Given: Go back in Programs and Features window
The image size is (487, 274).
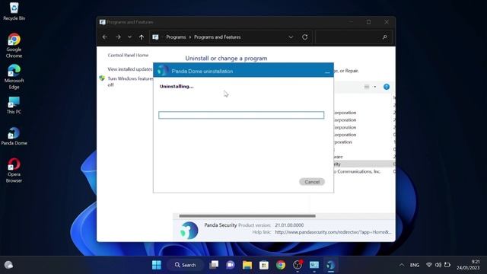Looking at the screenshot, I should click(105, 37).
